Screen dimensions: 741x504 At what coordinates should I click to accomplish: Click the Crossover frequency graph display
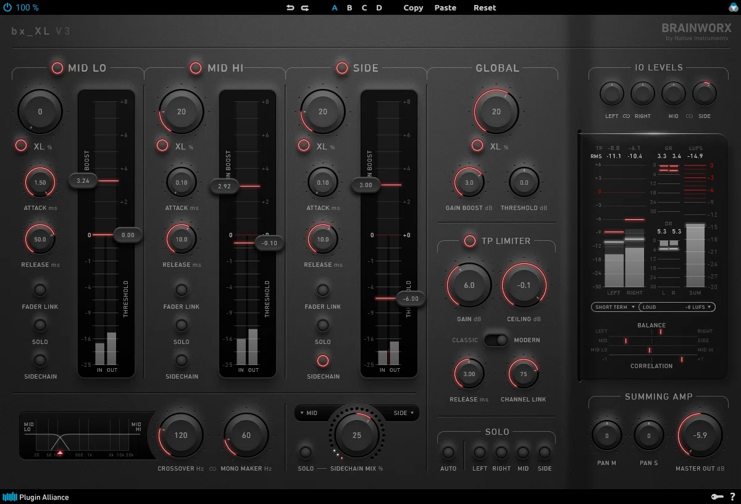83,436
